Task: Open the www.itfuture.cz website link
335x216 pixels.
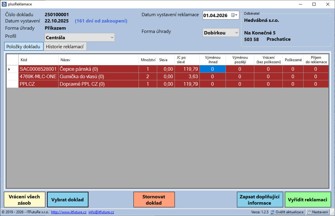Action: click(x=69, y=212)
